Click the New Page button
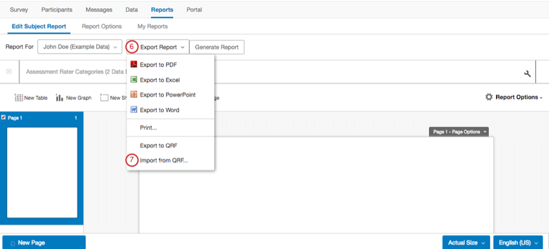Viewport: 549px width, 249px height. [44, 243]
